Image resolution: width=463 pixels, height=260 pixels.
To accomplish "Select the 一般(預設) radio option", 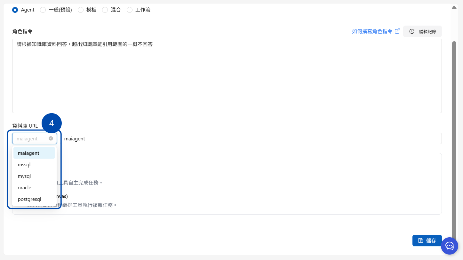I will 43,10.
